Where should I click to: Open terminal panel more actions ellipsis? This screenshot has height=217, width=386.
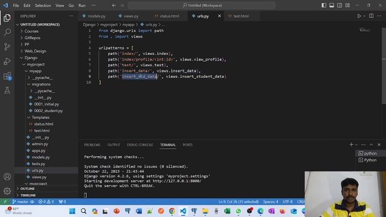coord(363,145)
